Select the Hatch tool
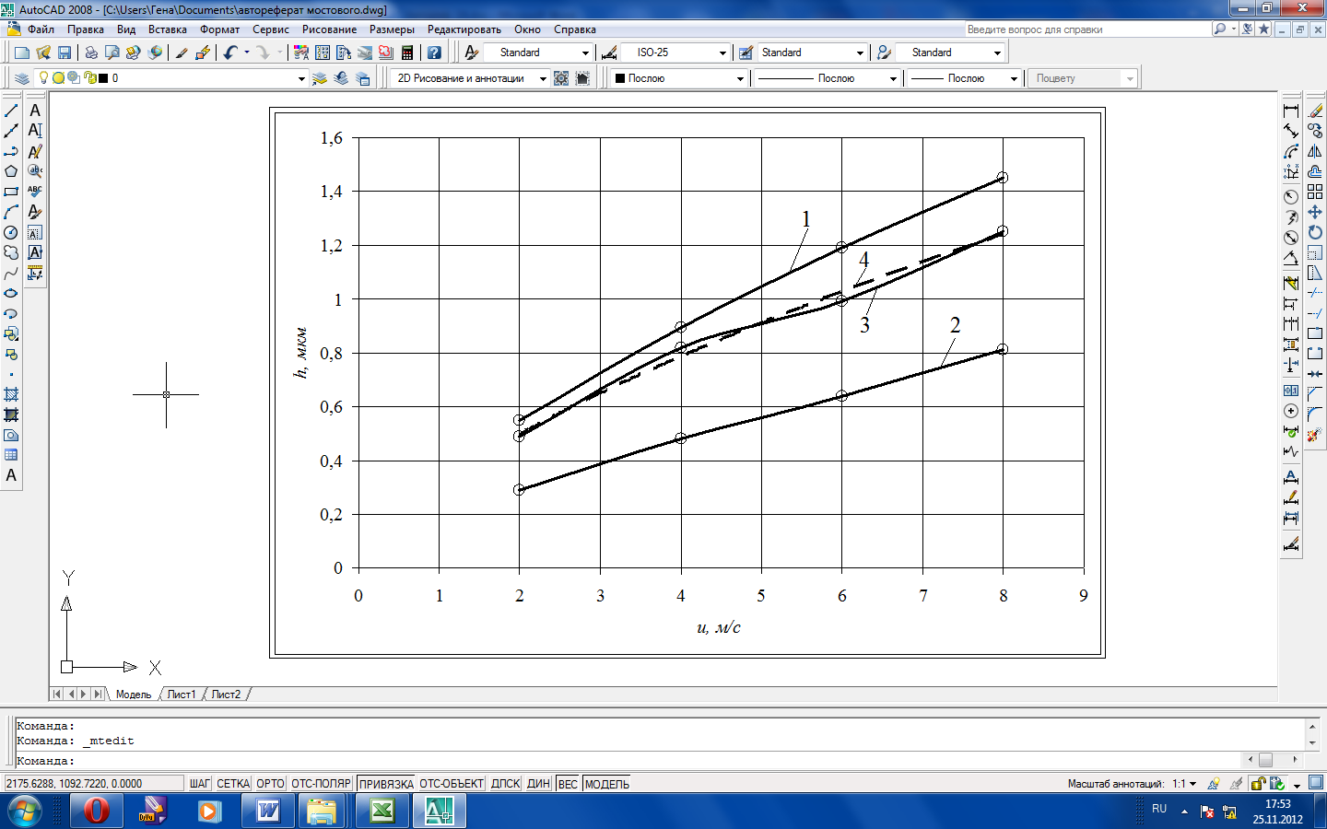The image size is (1327, 829). [x=11, y=394]
